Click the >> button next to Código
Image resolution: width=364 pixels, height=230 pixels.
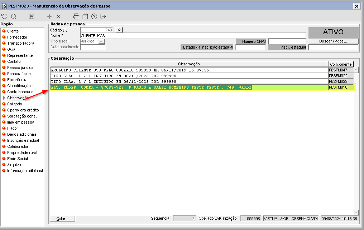119,30
